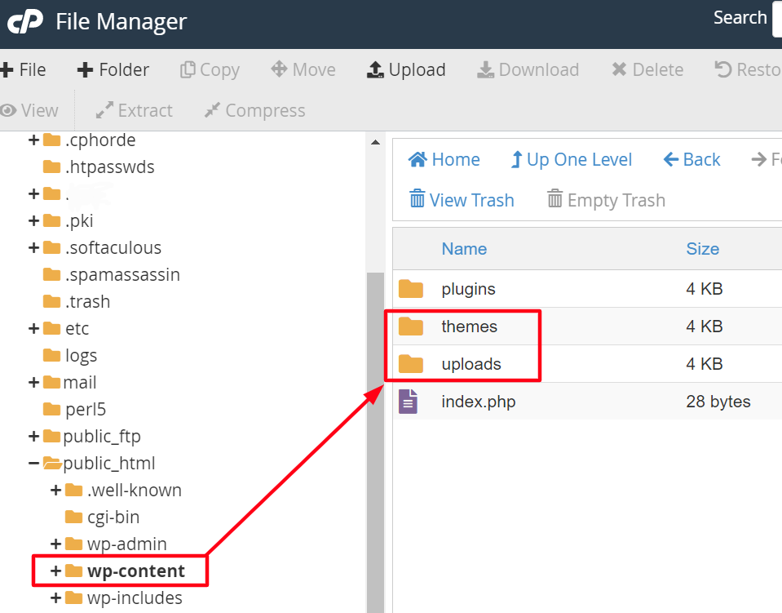
Task: Expand the .pki tree node
Action: point(34,220)
